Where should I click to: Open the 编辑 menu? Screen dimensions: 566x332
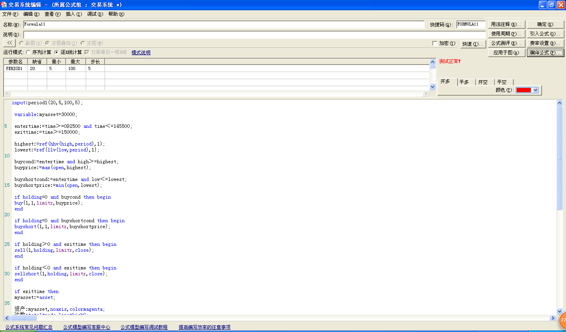[x=31, y=14]
